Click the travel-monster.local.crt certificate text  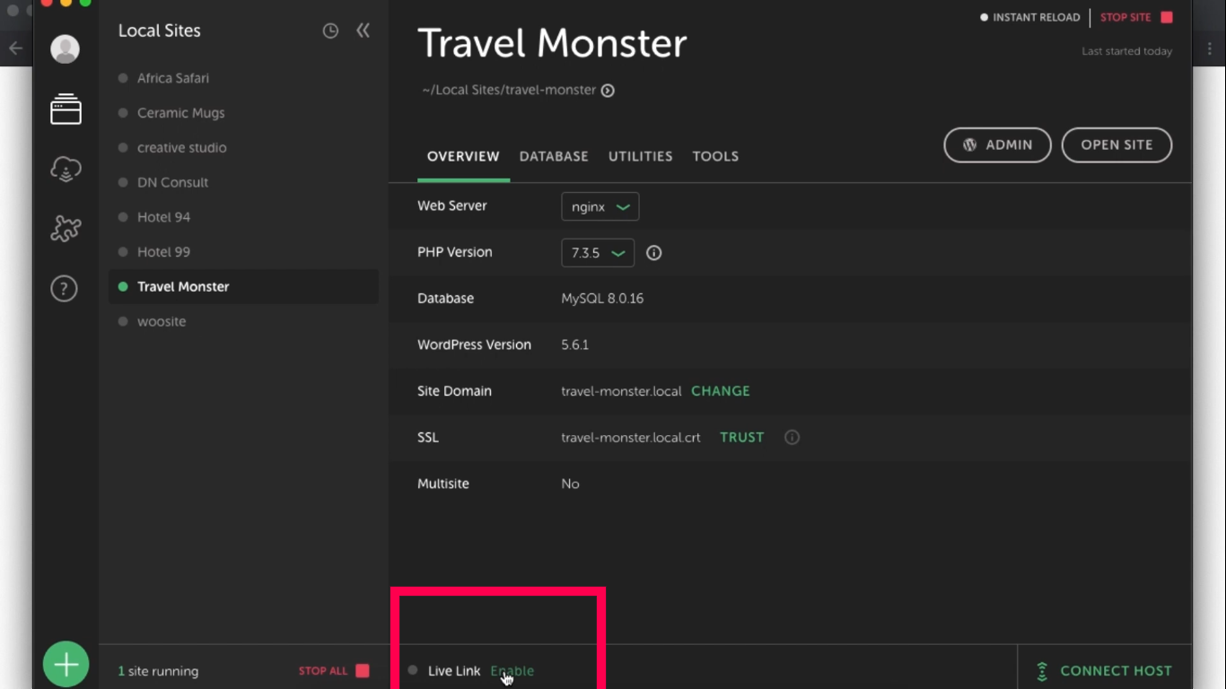(631, 438)
